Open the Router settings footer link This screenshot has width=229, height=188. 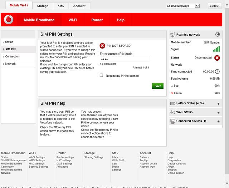point(65,157)
